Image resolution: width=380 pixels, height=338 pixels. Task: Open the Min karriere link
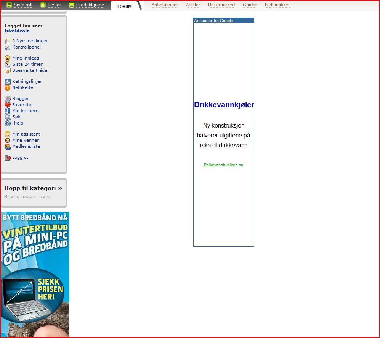point(26,111)
